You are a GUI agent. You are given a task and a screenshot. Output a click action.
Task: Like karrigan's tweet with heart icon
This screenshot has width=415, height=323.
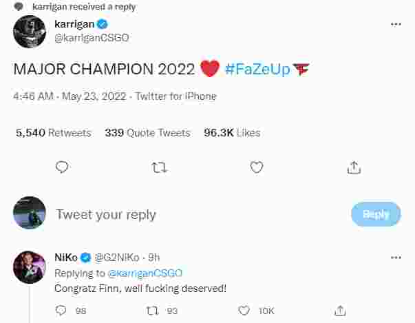(257, 167)
